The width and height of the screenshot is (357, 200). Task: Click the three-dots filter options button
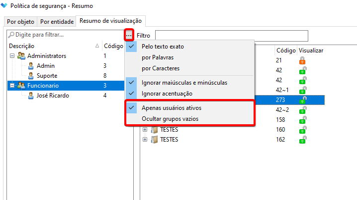coord(129,36)
